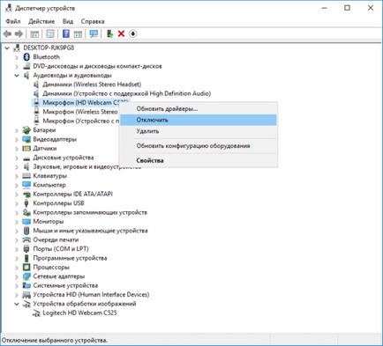Select Динамики (Wireless Stereo Headset) item
The image size is (383, 346).
point(92,85)
